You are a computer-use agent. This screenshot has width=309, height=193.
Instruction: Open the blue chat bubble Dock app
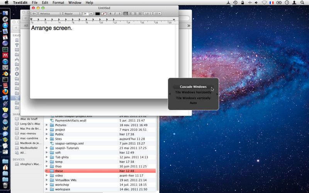tap(5, 134)
